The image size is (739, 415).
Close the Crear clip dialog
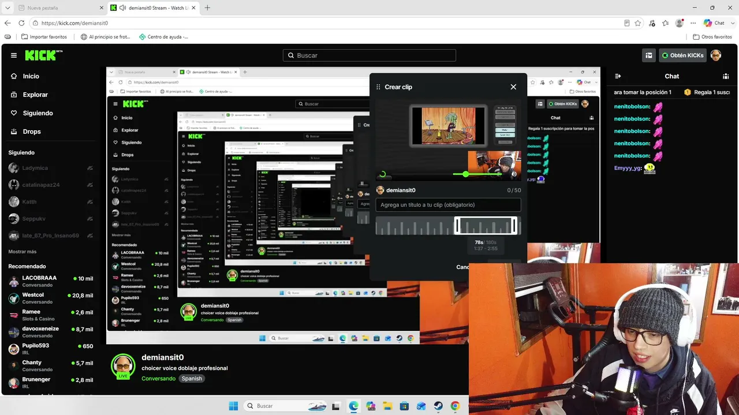pyautogui.click(x=513, y=87)
